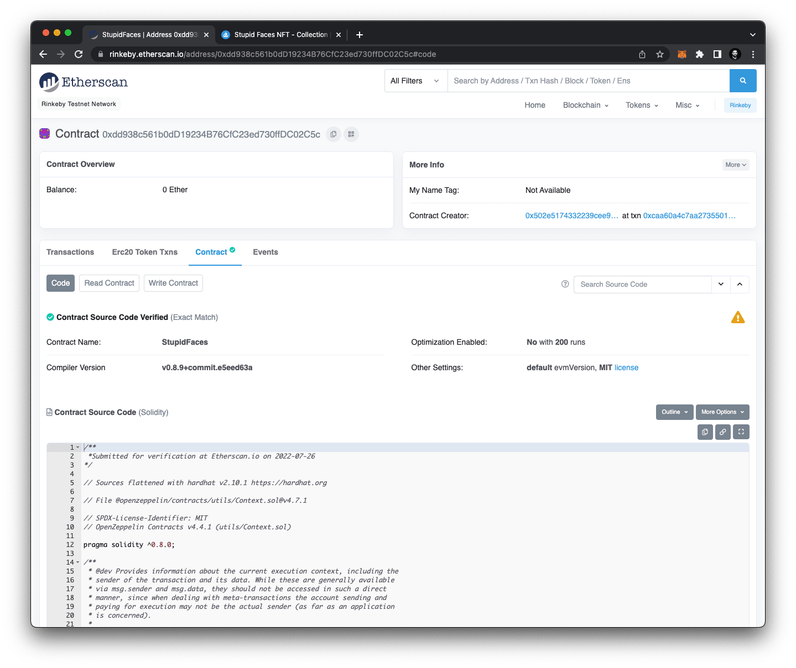796x668 pixels.
Task: Click the Code button
Action: pyautogui.click(x=61, y=283)
